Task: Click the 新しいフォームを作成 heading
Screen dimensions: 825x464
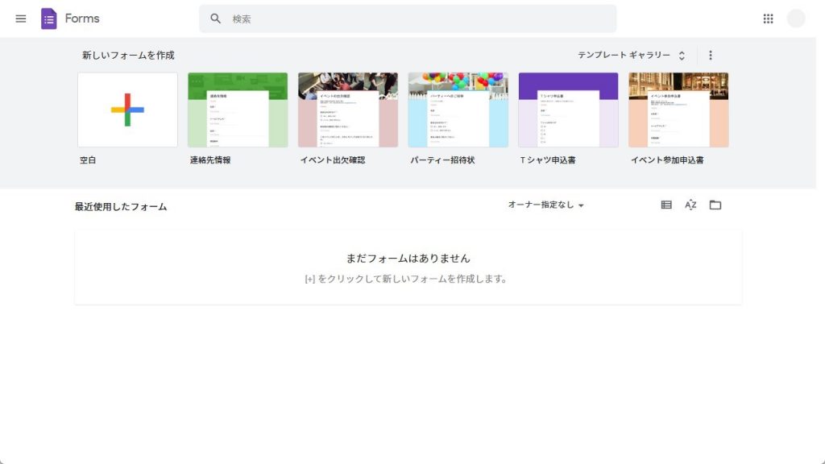Action: click(x=128, y=56)
